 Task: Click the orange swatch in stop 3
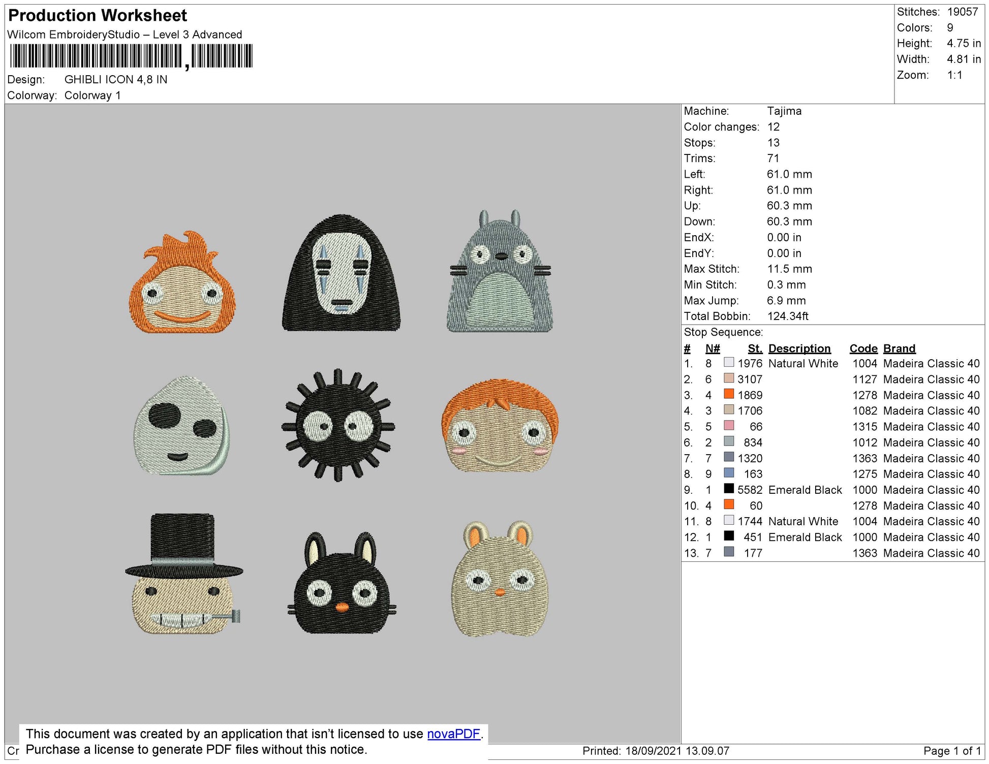click(729, 394)
